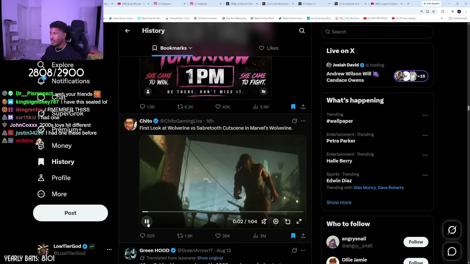Open replies on the 1.6K comments post
The height and width of the screenshot is (264, 470).
147,107
